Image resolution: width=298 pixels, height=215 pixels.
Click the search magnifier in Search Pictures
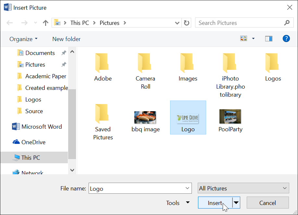[287, 23]
